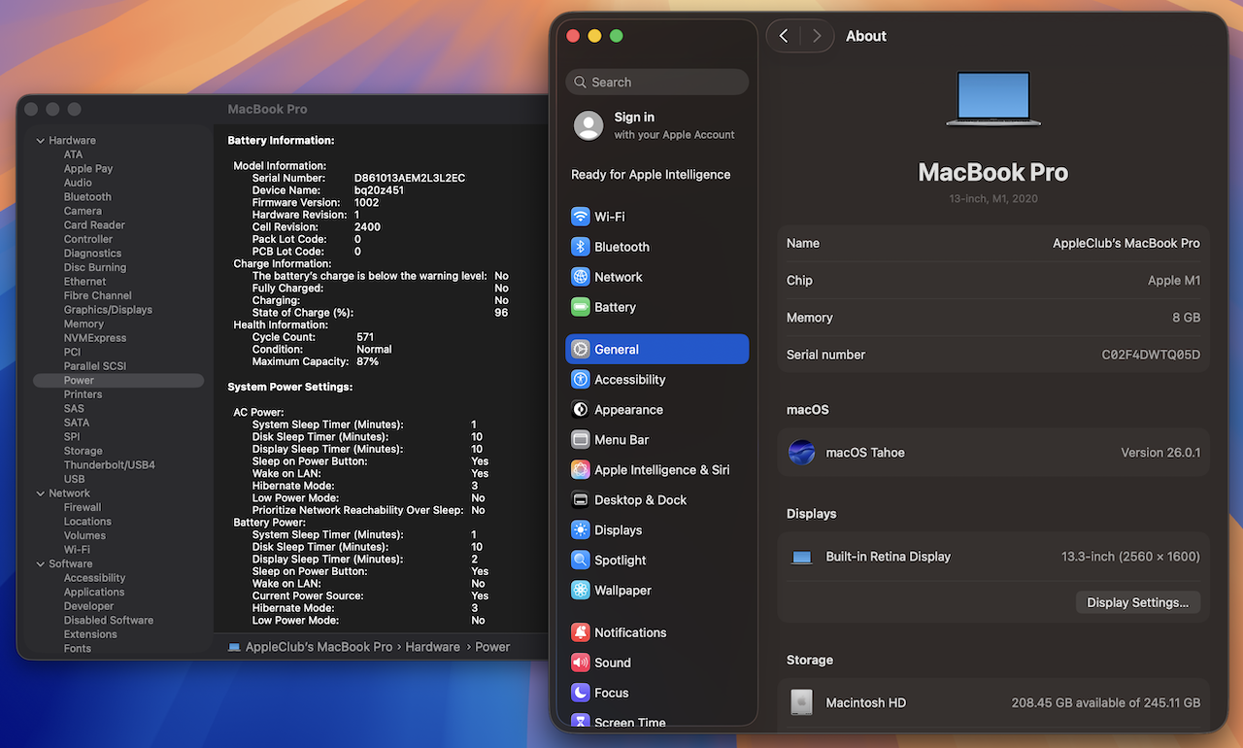Open the Notifications bell icon
This screenshot has width=1243, height=748.
[x=580, y=632]
